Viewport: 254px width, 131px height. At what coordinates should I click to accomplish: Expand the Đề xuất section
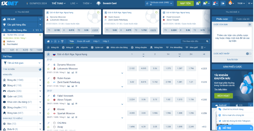point(40,19)
